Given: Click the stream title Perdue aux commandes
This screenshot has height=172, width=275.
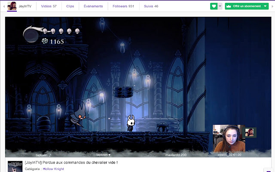Looking at the screenshot, I should [x=71, y=163].
